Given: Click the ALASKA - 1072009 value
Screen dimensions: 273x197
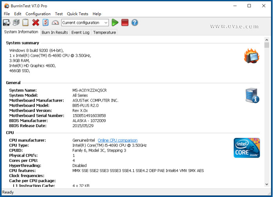Looking at the screenshot, I should pos(89,121).
